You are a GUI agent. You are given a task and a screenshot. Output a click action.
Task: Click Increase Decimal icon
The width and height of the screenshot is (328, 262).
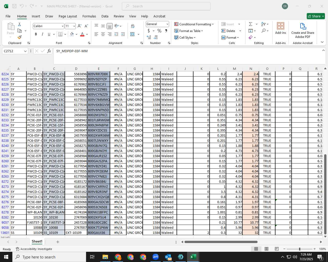149,37
